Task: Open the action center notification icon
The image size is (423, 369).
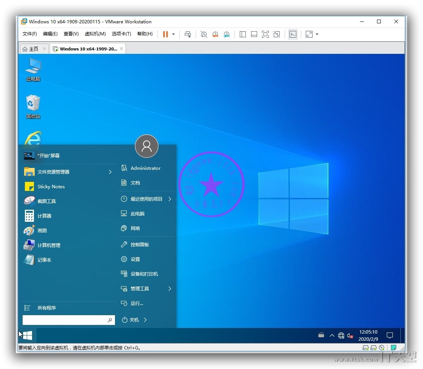Action: [x=389, y=335]
